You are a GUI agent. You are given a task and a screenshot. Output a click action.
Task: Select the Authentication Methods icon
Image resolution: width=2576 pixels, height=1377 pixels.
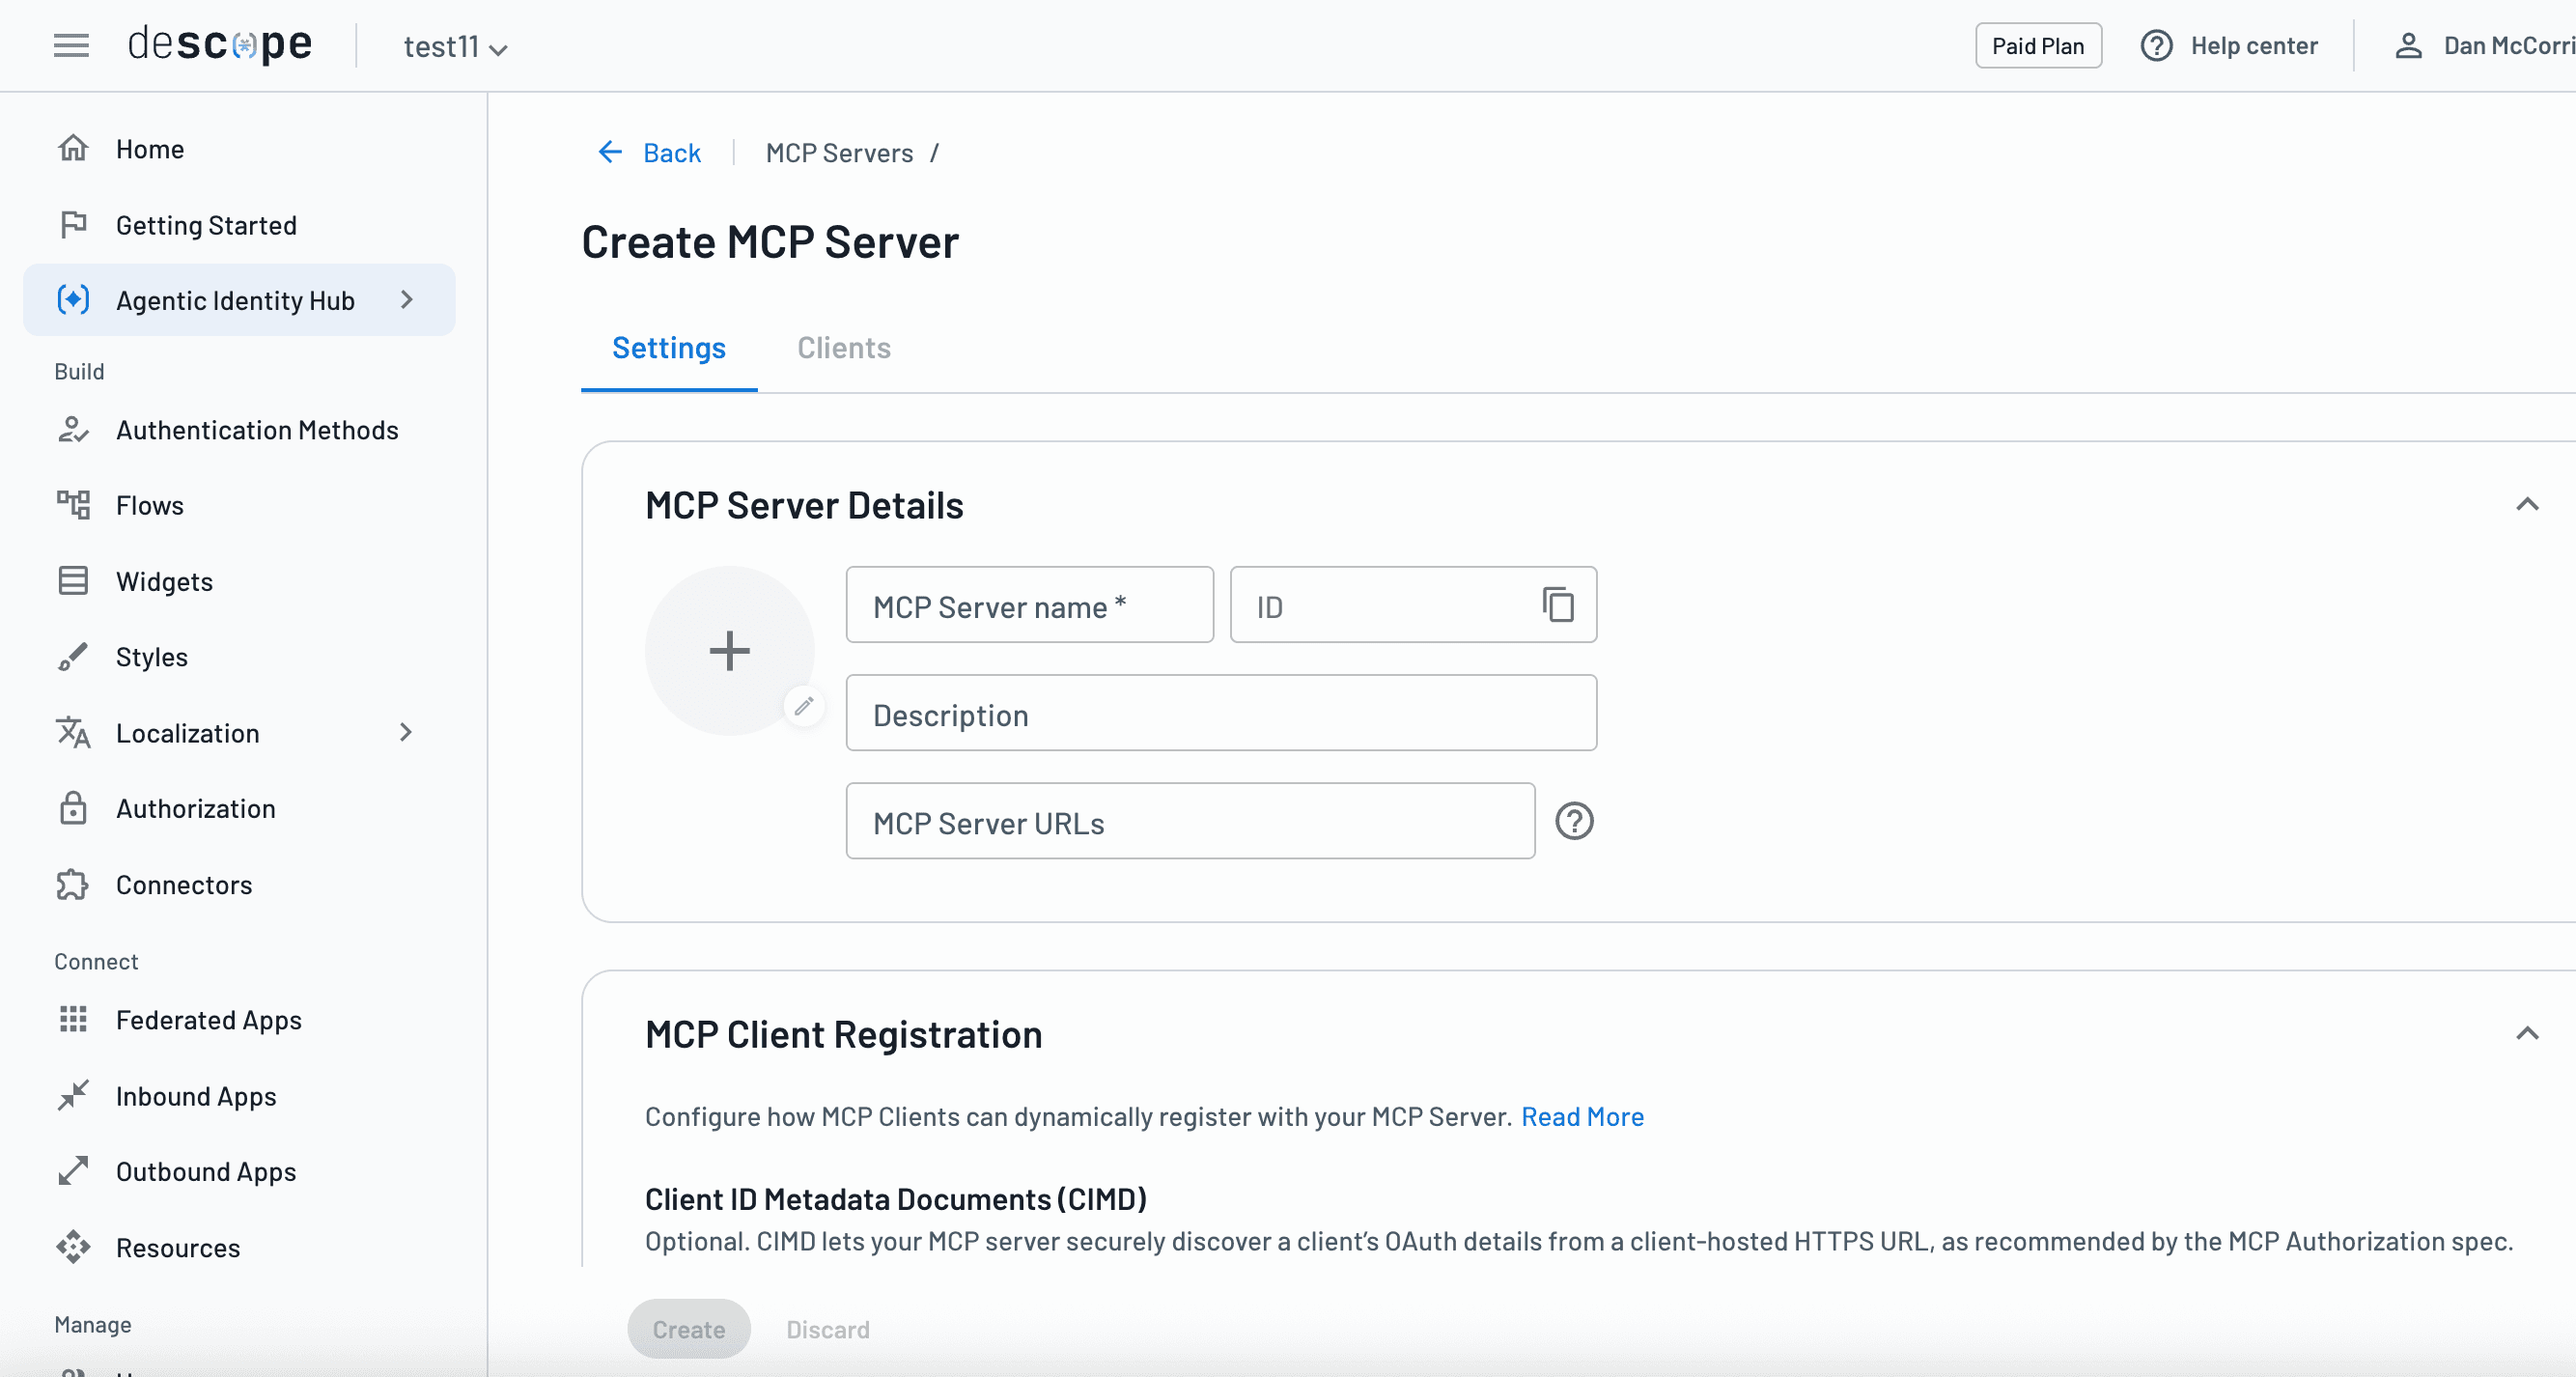coord(73,430)
